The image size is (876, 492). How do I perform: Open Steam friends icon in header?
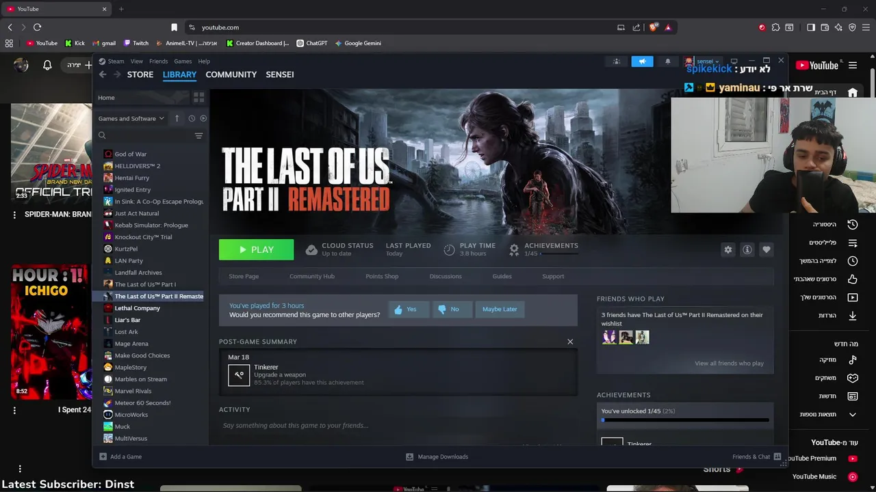click(617, 61)
